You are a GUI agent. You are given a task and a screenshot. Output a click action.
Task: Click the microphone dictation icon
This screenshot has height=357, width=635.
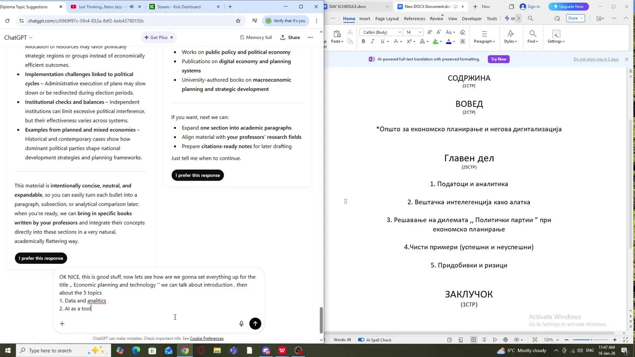click(242, 323)
